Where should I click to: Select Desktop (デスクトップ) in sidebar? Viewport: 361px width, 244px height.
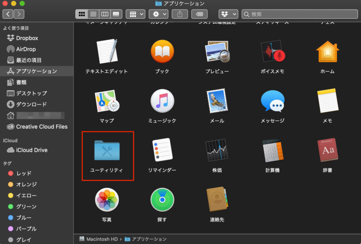37,93
